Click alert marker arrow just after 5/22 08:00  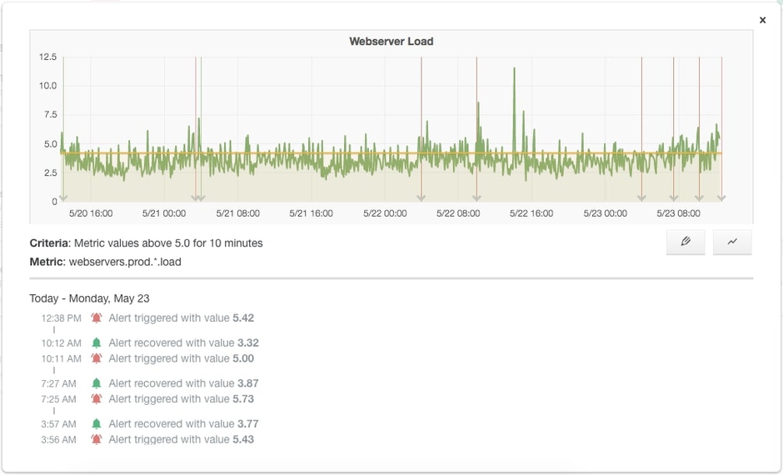pyautogui.click(x=476, y=197)
